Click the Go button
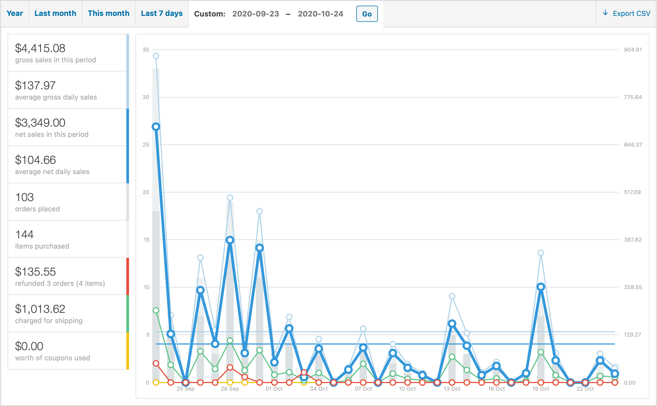This screenshot has width=657, height=406. 367,14
